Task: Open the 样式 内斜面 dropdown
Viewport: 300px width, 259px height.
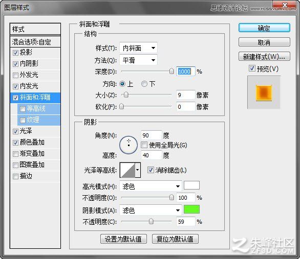Action: click(138, 48)
